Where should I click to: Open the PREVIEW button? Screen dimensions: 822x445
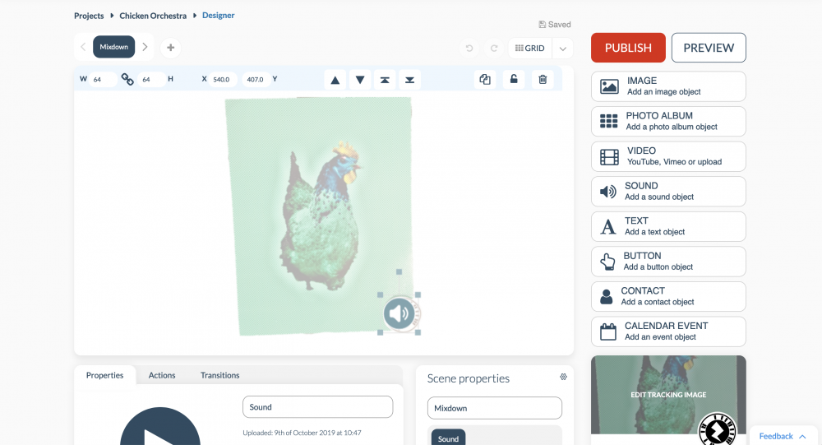709,48
